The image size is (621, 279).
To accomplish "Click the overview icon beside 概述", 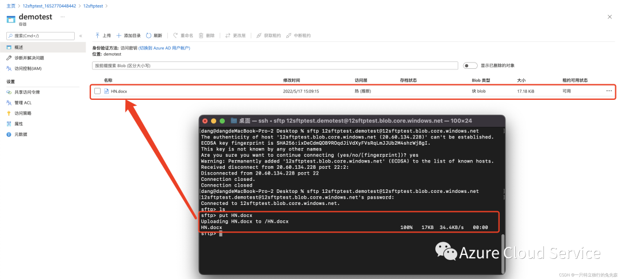I will click(9, 48).
